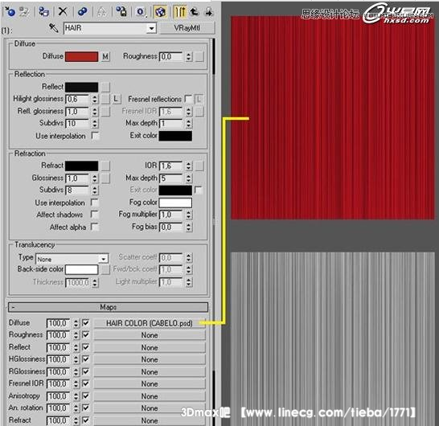Enable the Affect alpha checkbox
The image size is (439, 426).
point(95,227)
